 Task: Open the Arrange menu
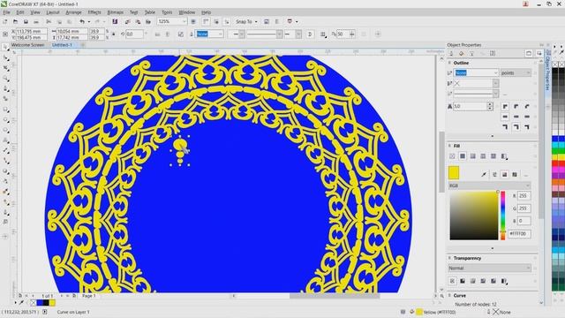click(73, 12)
